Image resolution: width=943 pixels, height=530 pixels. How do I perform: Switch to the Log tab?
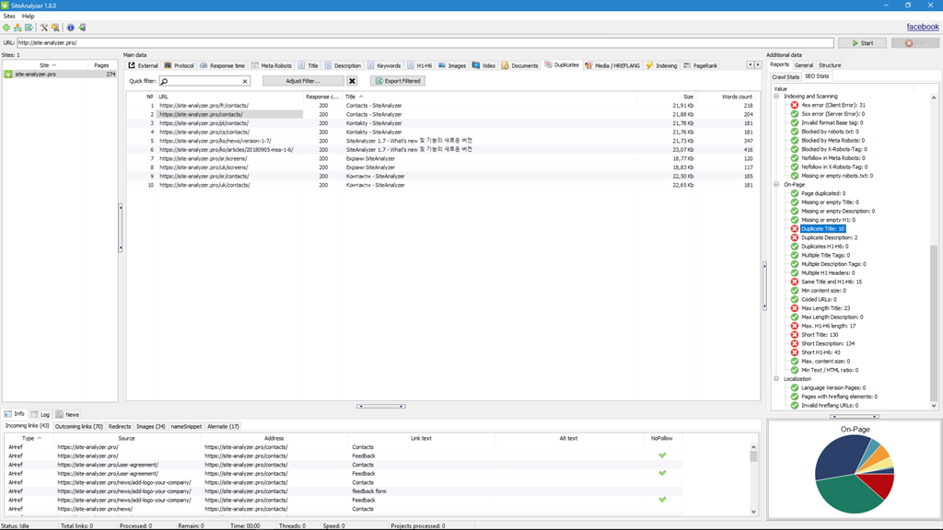(x=41, y=415)
